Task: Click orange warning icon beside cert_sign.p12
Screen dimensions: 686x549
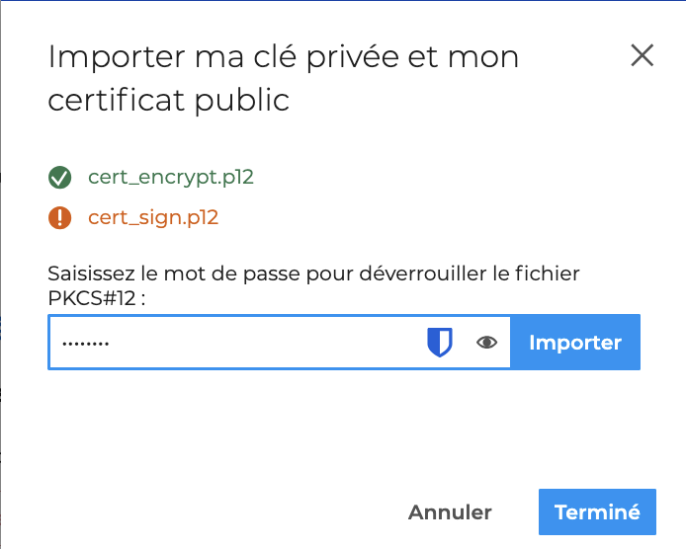Action: coord(60,217)
